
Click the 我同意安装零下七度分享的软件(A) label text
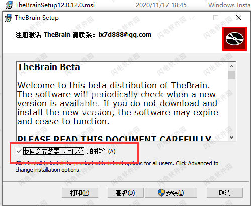[x=69, y=151]
